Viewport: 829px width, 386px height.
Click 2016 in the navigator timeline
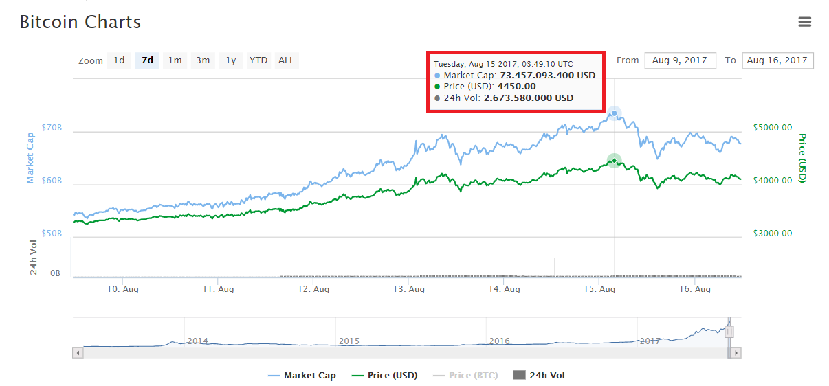point(499,341)
